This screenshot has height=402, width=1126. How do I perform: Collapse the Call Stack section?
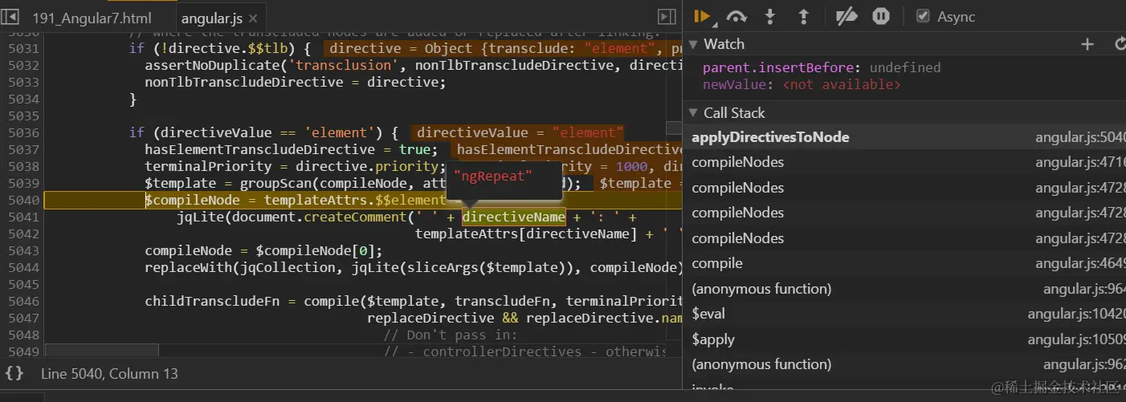[693, 113]
